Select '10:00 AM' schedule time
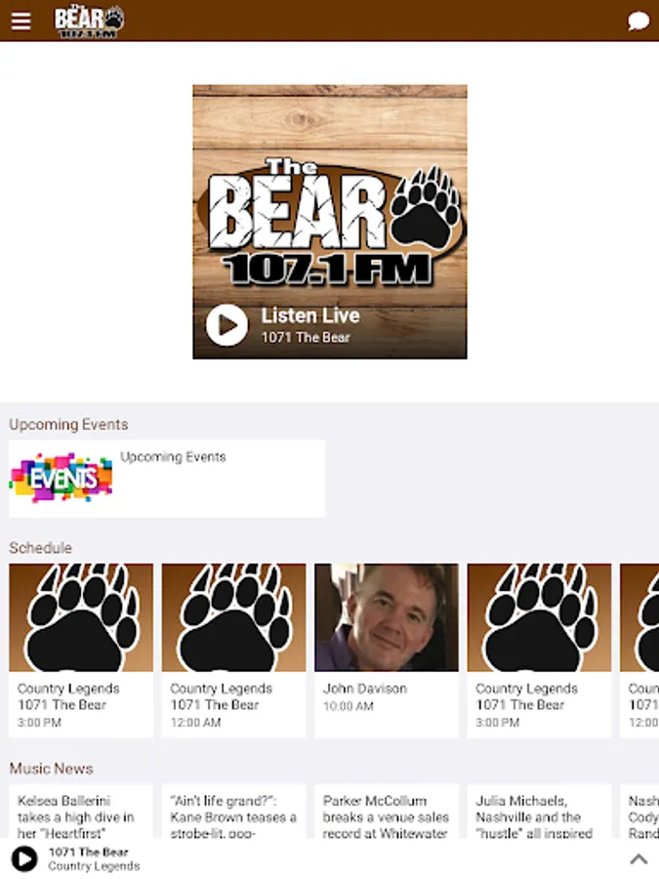The height and width of the screenshot is (879, 659). pyautogui.click(x=349, y=706)
